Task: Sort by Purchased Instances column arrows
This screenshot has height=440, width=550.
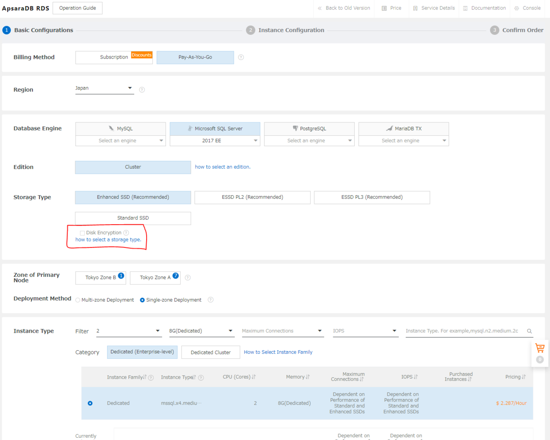Action: tap(470, 379)
